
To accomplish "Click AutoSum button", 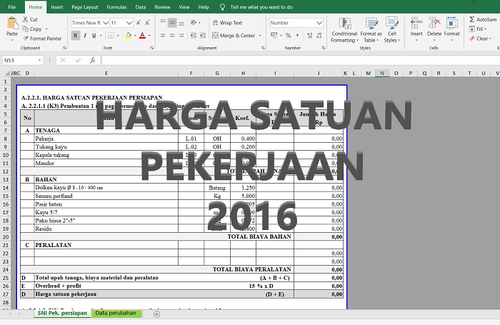I will pos(482,19).
